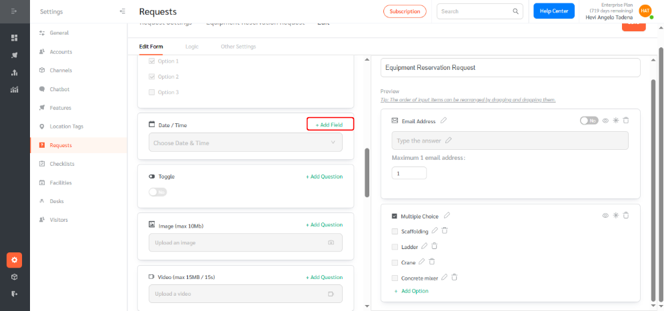Check the Option 3 checkbox
Viewport: 664px width, 311px height.
151,93
